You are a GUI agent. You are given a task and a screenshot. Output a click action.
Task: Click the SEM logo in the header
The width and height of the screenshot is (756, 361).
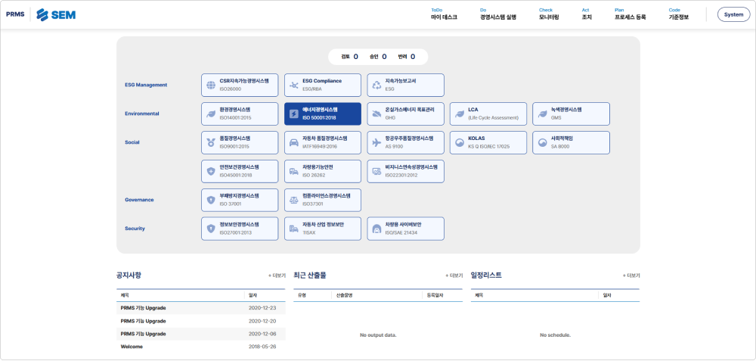point(57,14)
